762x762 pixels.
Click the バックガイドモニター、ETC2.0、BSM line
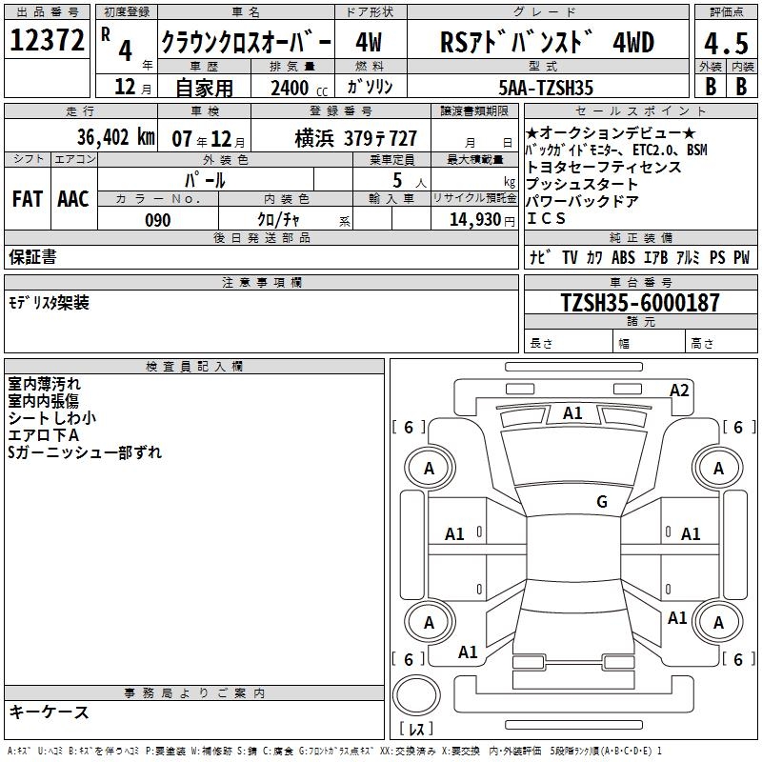pyautogui.click(x=616, y=150)
